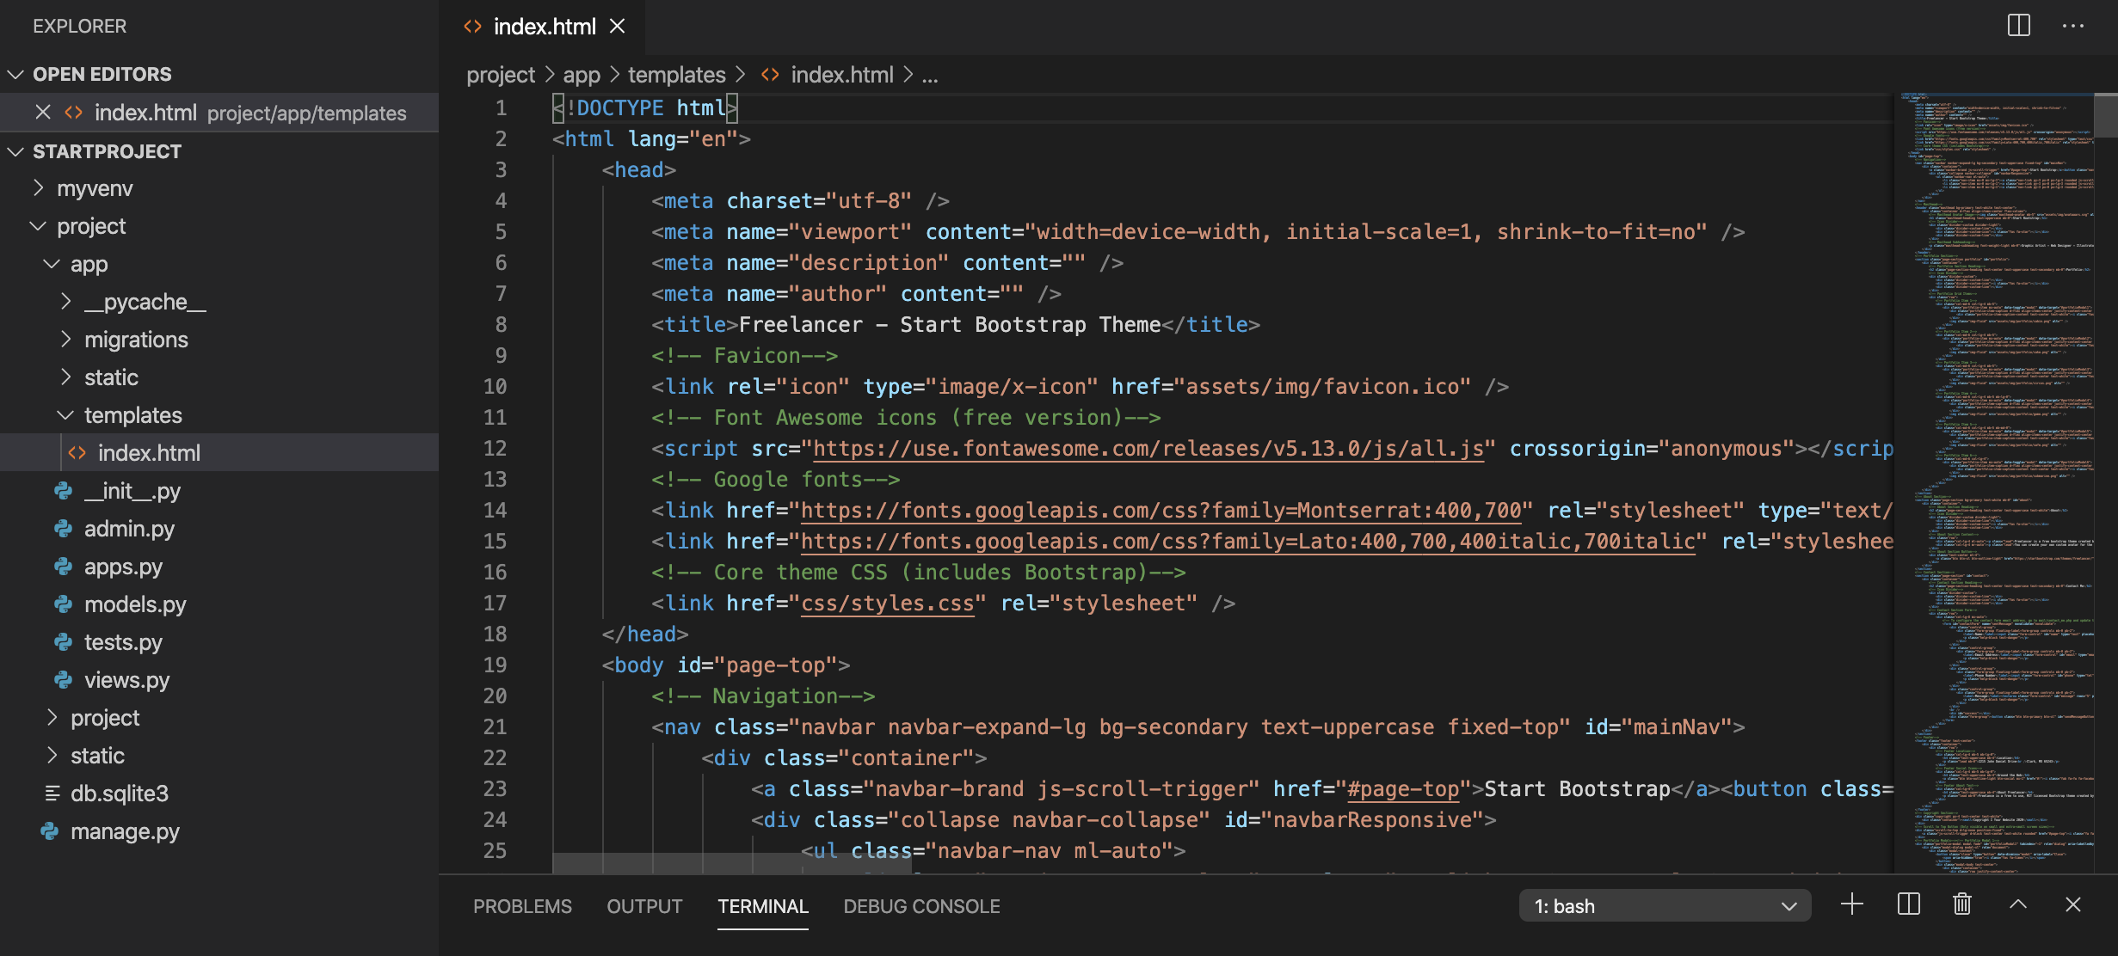Expand the myvenv folder
Viewport: 2118px width, 956px height.
pyautogui.click(x=95, y=188)
